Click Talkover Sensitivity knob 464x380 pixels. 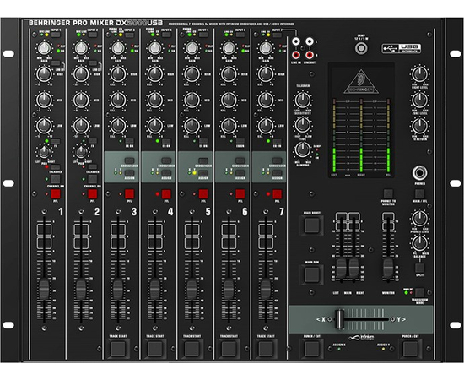[x=302, y=100]
